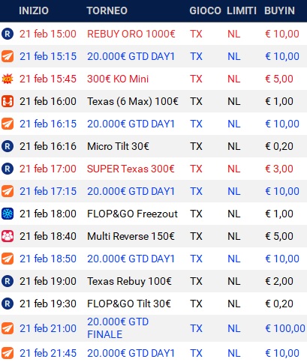307x362 pixels.
Task: Open FLOP&GO Freezout tournament link
Action: tap(132, 214)
